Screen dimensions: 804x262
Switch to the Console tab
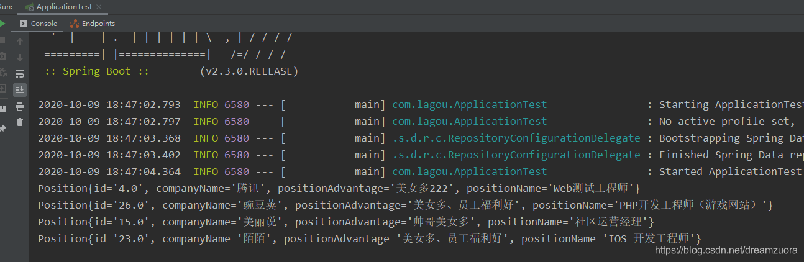[39, 24]
